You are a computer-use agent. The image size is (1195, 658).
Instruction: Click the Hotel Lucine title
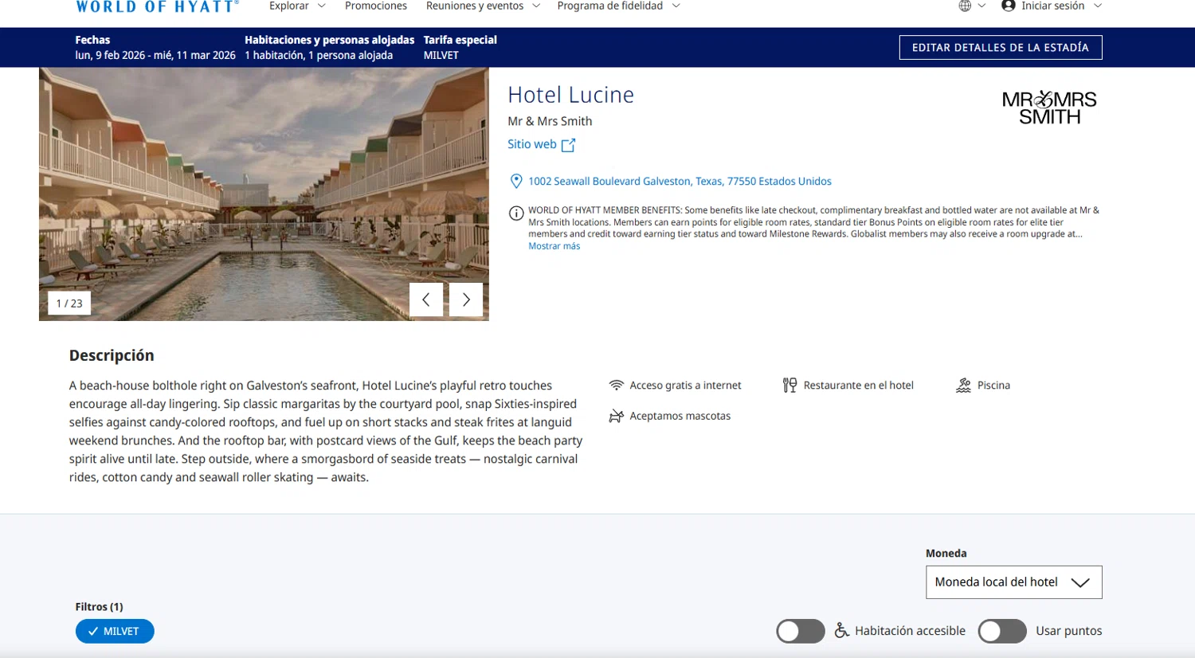click(x=571, y=95)
